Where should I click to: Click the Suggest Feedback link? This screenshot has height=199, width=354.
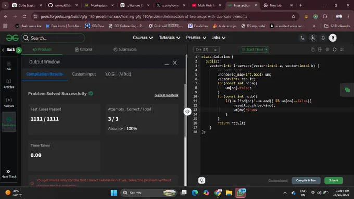point(166,95)
